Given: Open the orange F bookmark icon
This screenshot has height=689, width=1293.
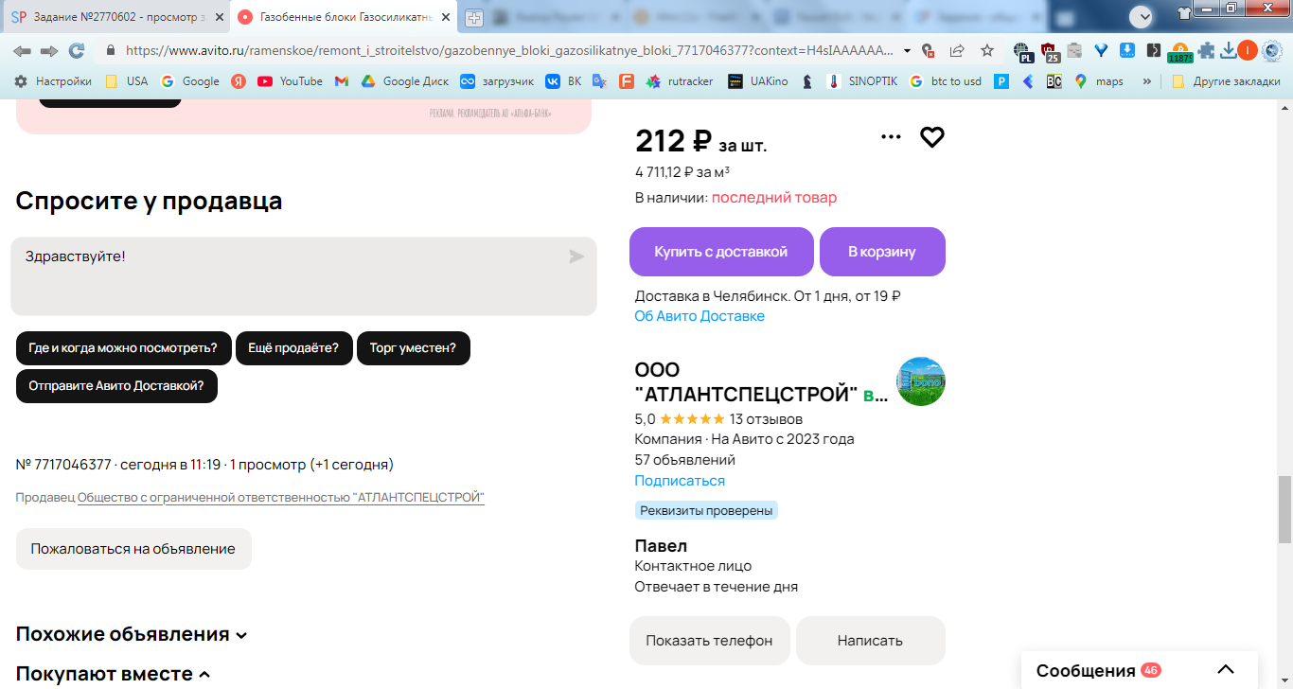Looking at the screenshot, I should pos(626,81).
